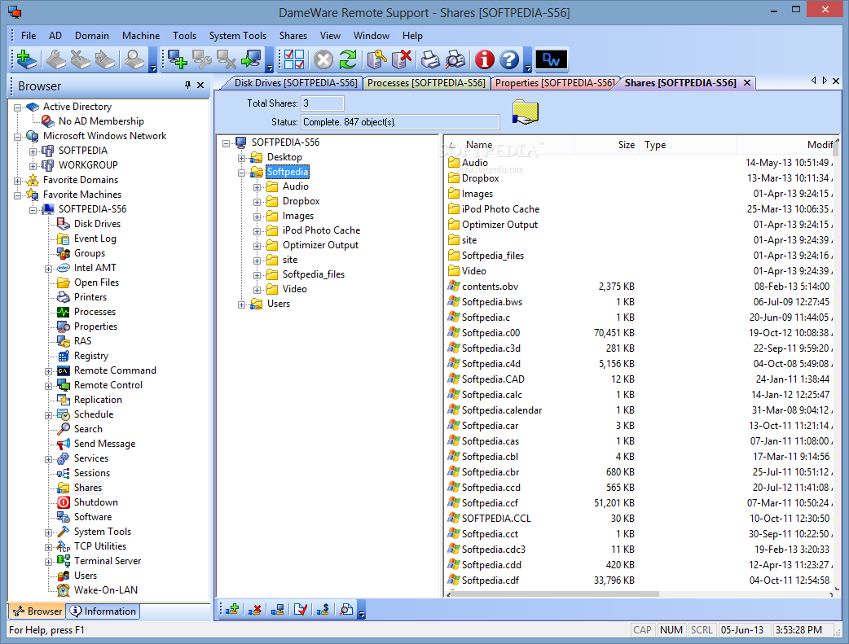849x644 pixels.
Task: Click the delete share red X icon
Action: (254, 610)
